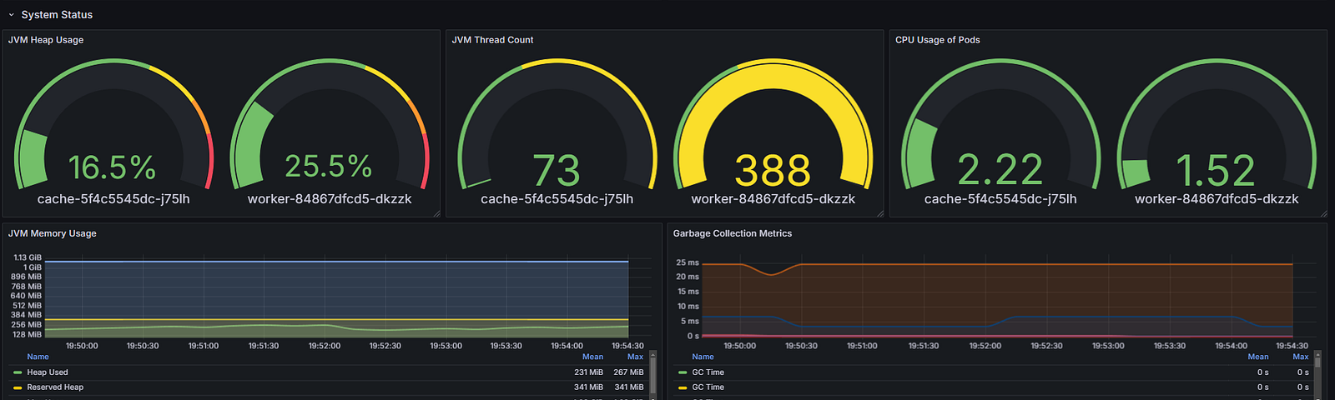Open the CPU Usage of Pods panel title
This screenshot has width=1335, height=400.
[937, 40]
